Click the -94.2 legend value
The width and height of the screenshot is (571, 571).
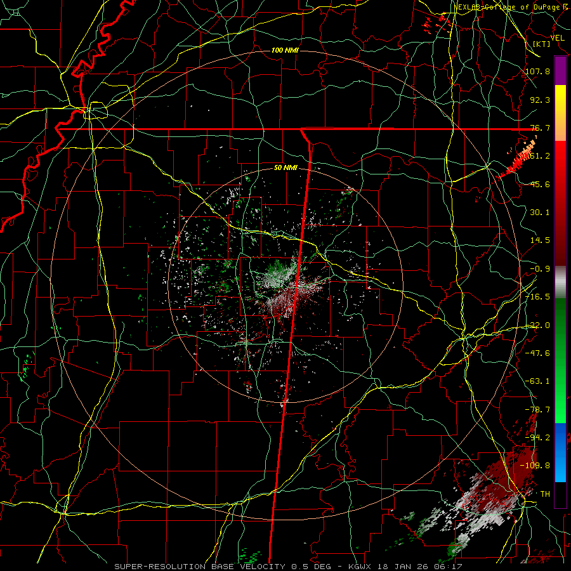[538, 438]
